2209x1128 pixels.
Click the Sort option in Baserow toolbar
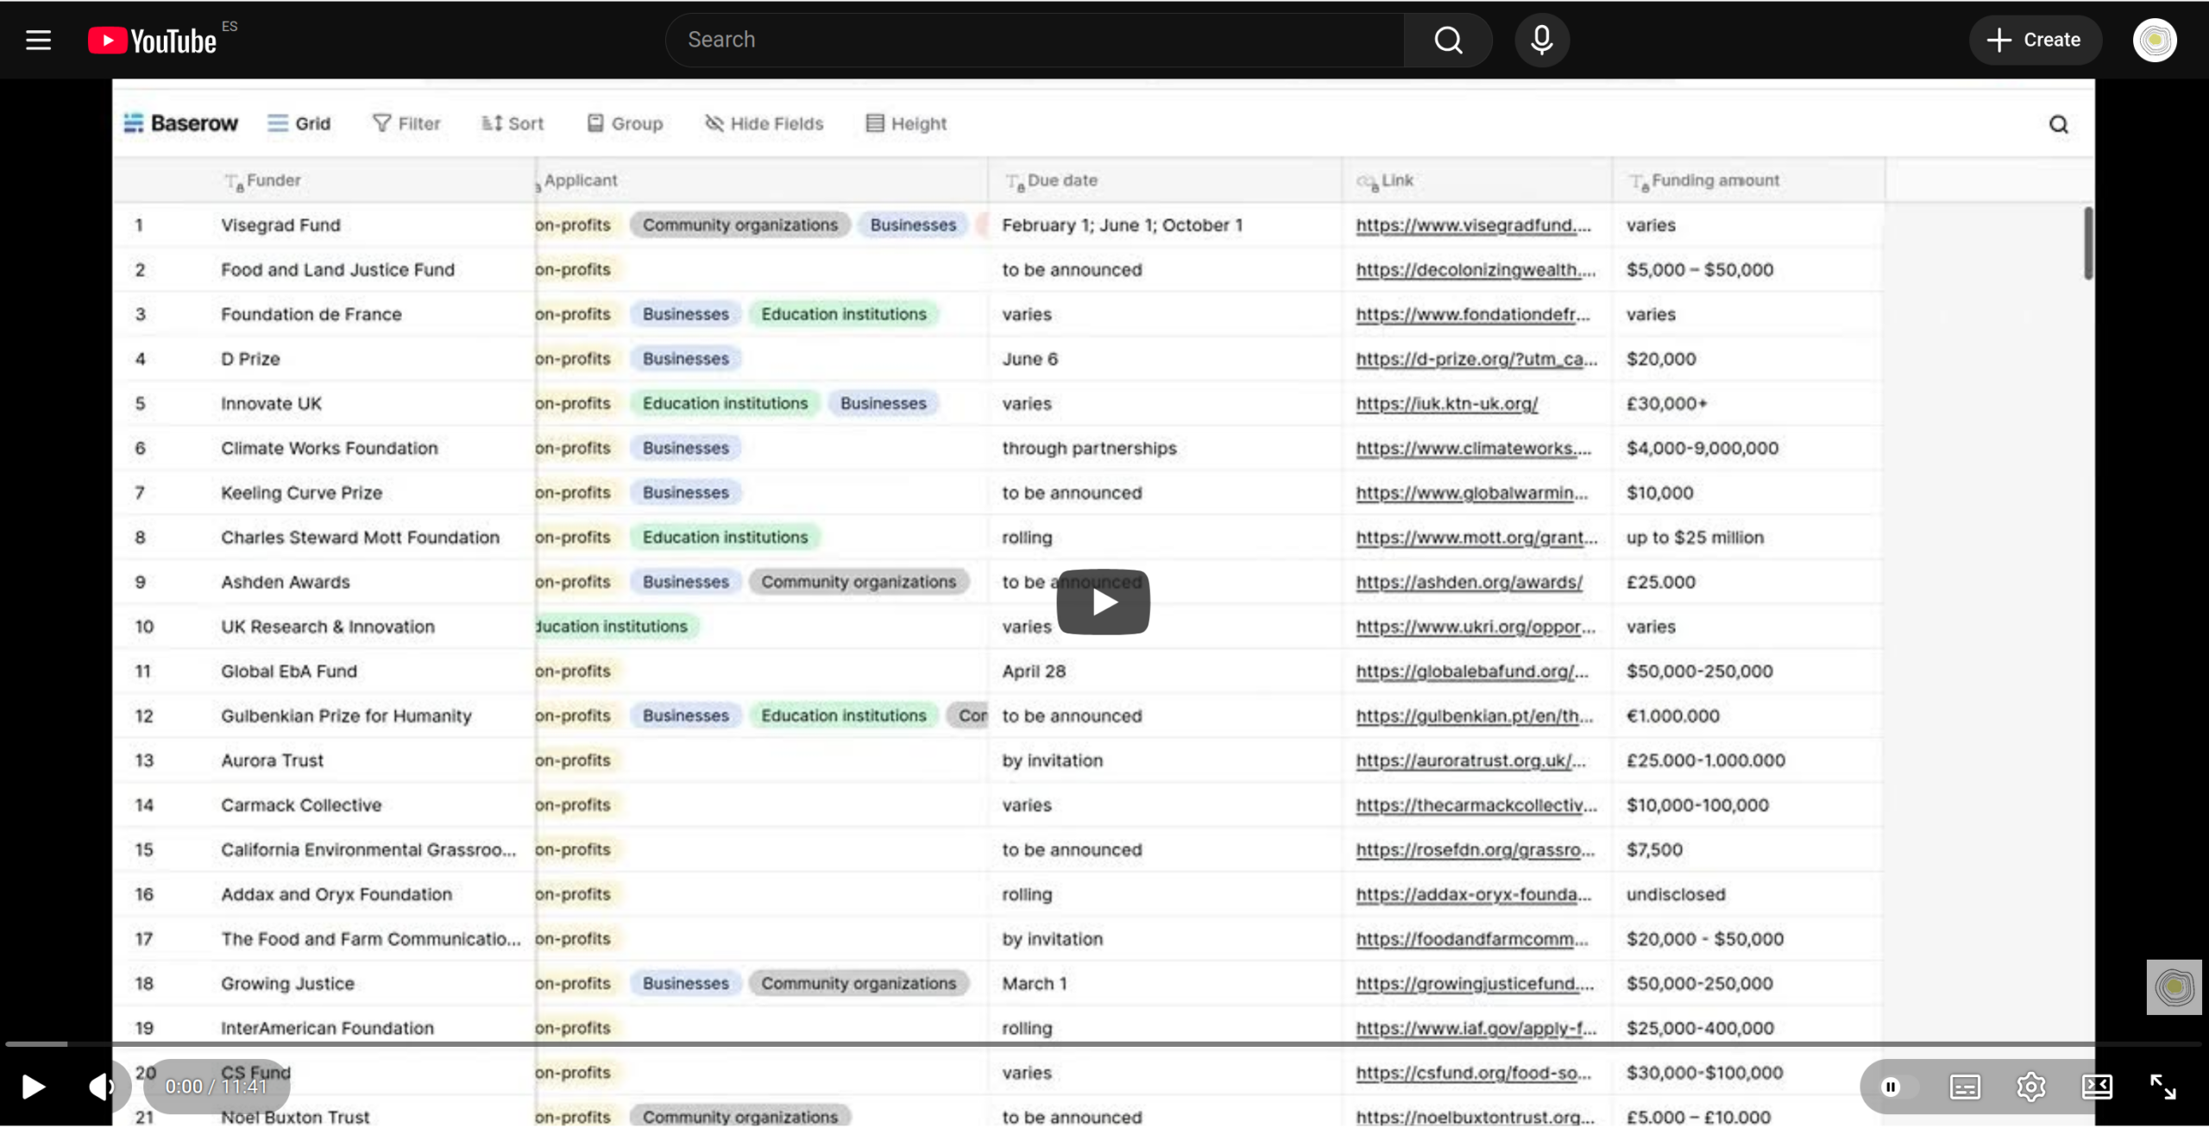513,123
